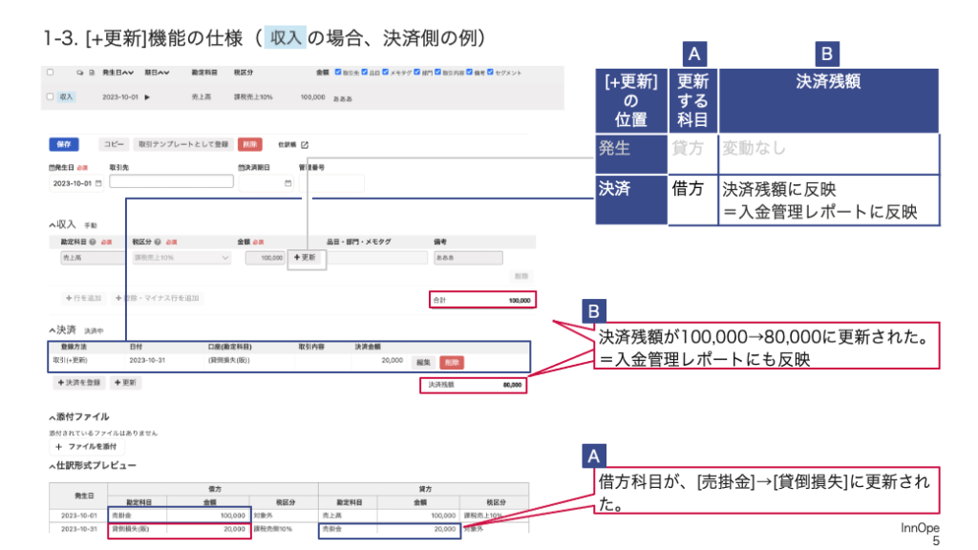
Task: Click the play triangle in the 2023-10-01 row
Action: (147, 97)
